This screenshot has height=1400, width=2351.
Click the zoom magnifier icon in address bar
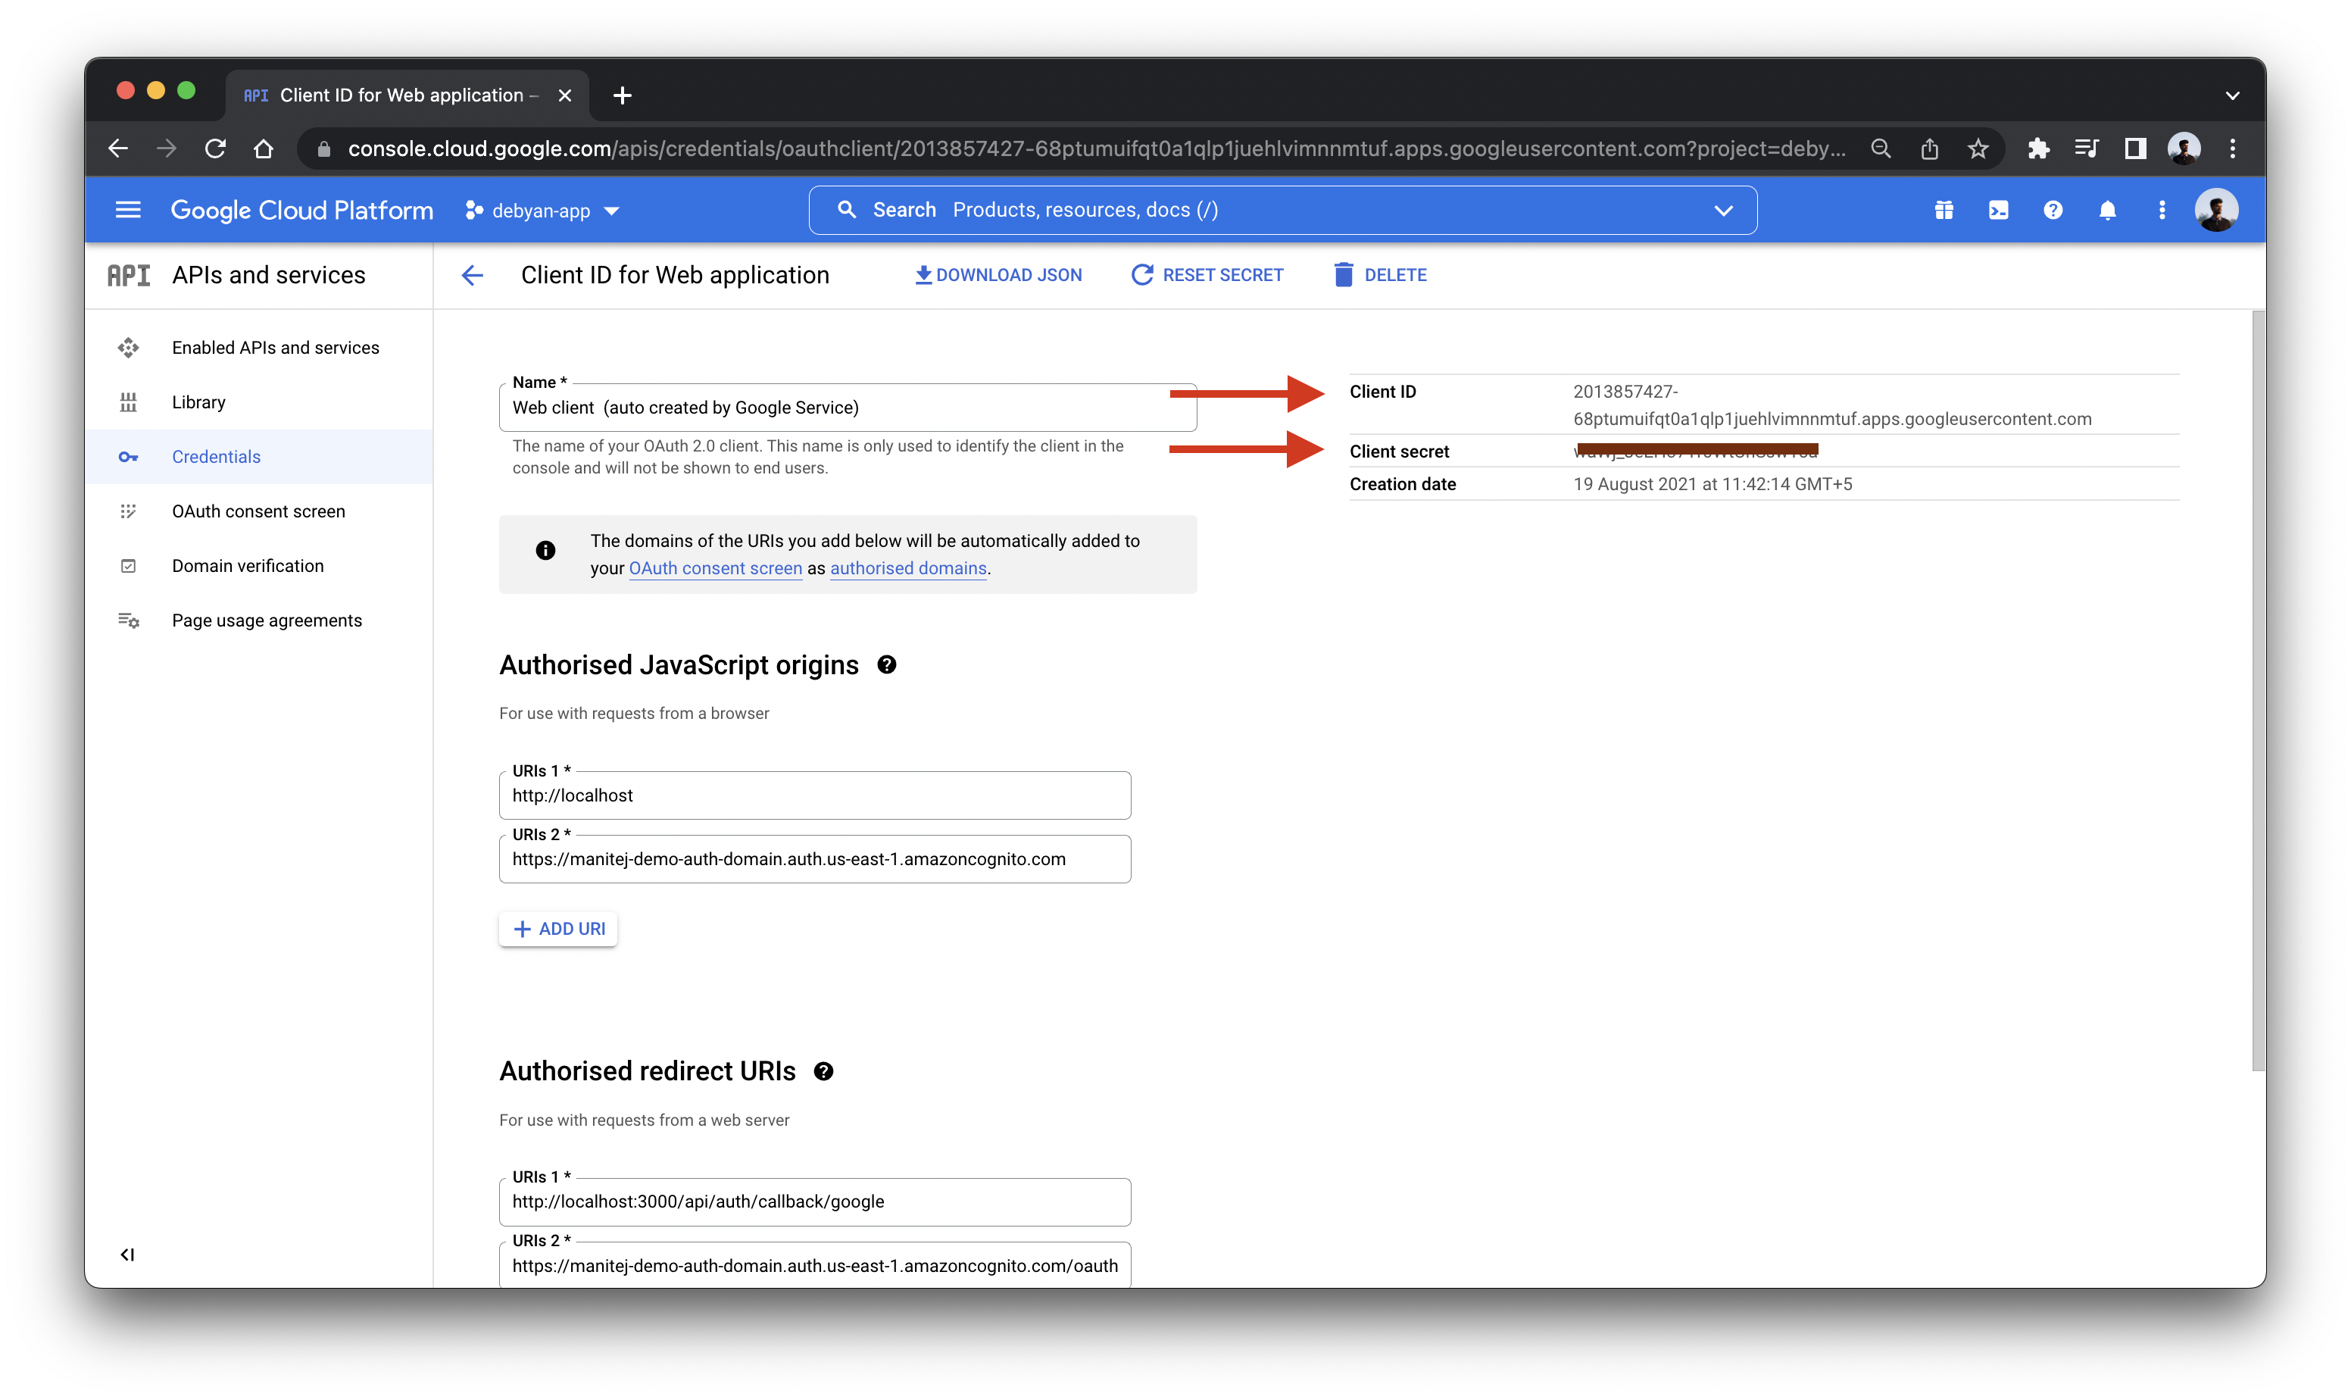coord(1881,148)
